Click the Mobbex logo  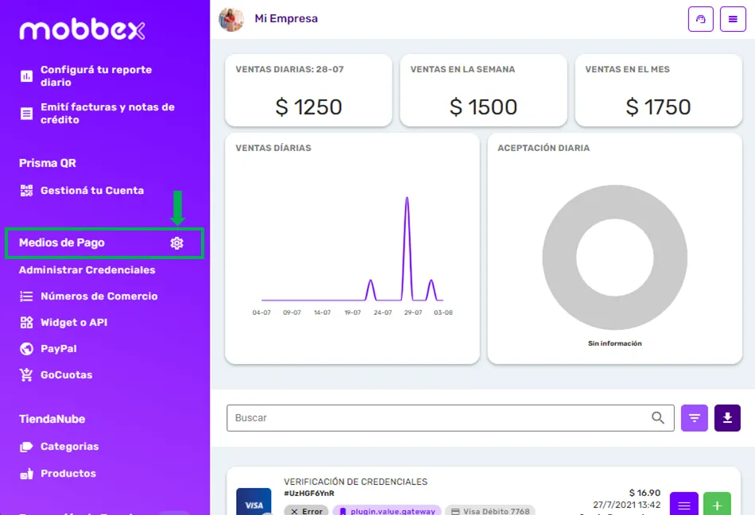(82, 30)
